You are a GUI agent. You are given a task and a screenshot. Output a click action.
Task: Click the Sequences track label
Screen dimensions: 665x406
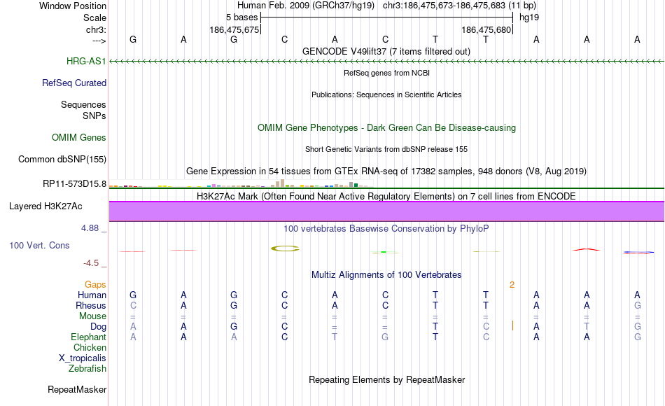pos(83,104)
